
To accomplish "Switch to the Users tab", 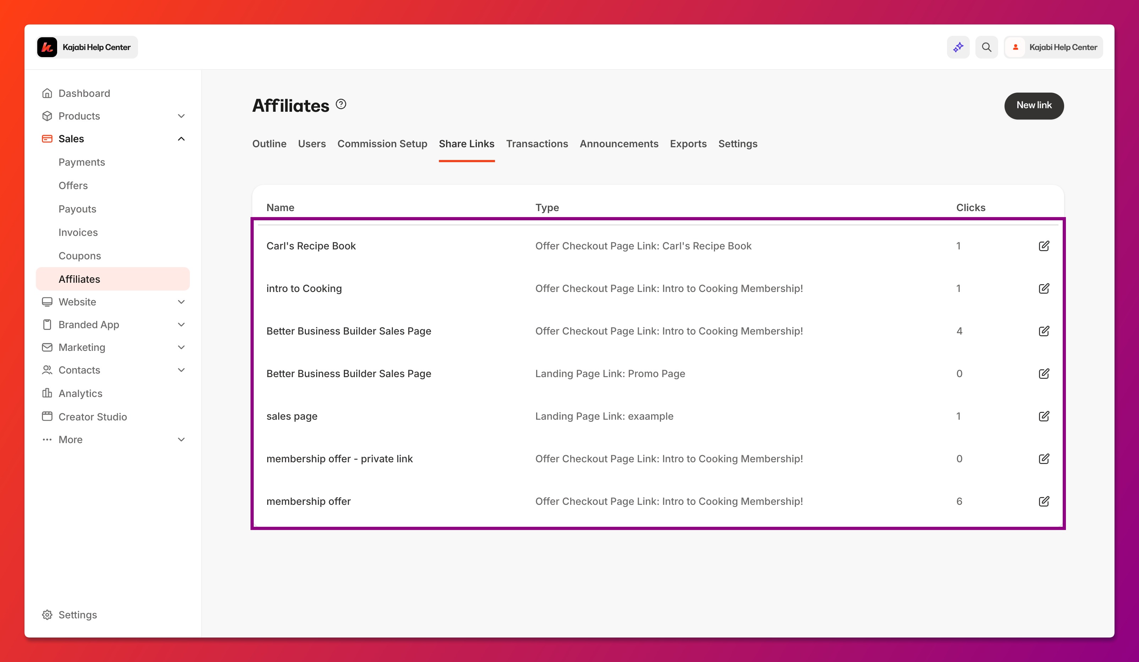I will coord(312,144).
